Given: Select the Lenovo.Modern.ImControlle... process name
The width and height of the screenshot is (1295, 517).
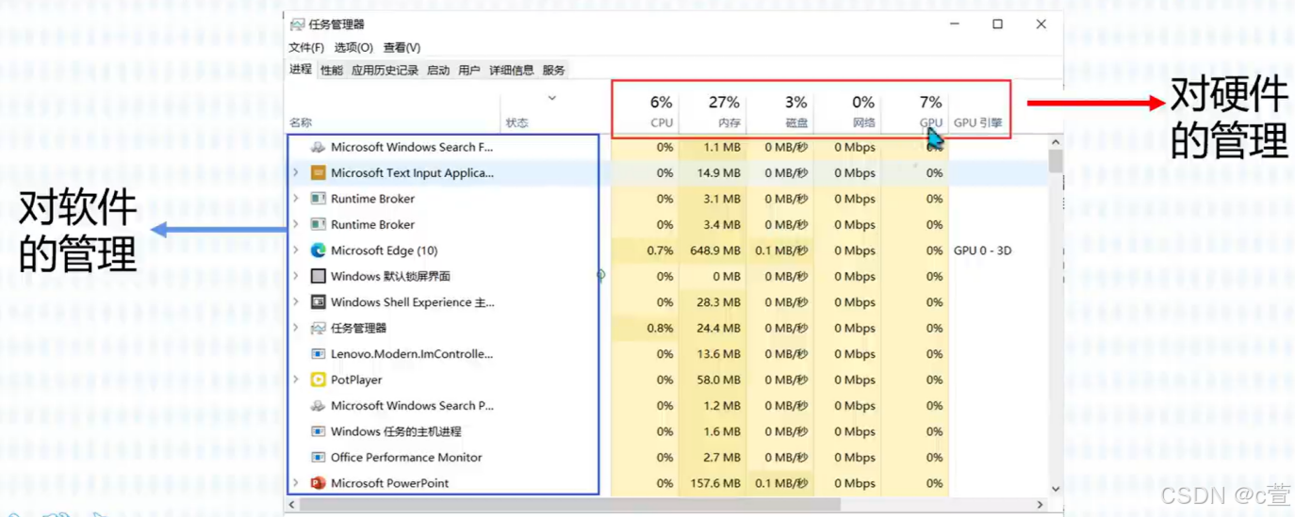Looking at the screenshot, I should (x=412, y=354).
